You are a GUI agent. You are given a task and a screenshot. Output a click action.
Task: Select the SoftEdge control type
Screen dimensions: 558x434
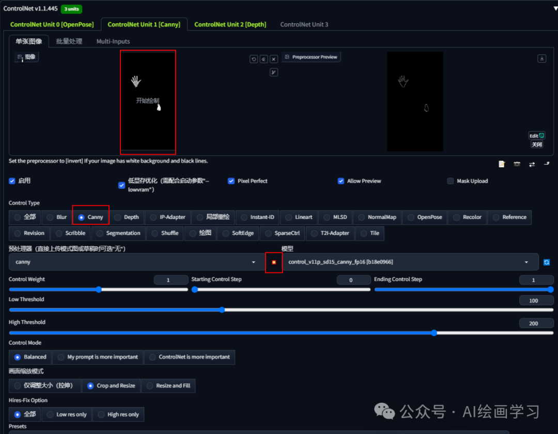[x=238, y=233]
